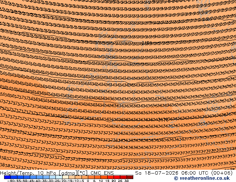Click the '[gdmp]' unit label

[x=68, y=173]
